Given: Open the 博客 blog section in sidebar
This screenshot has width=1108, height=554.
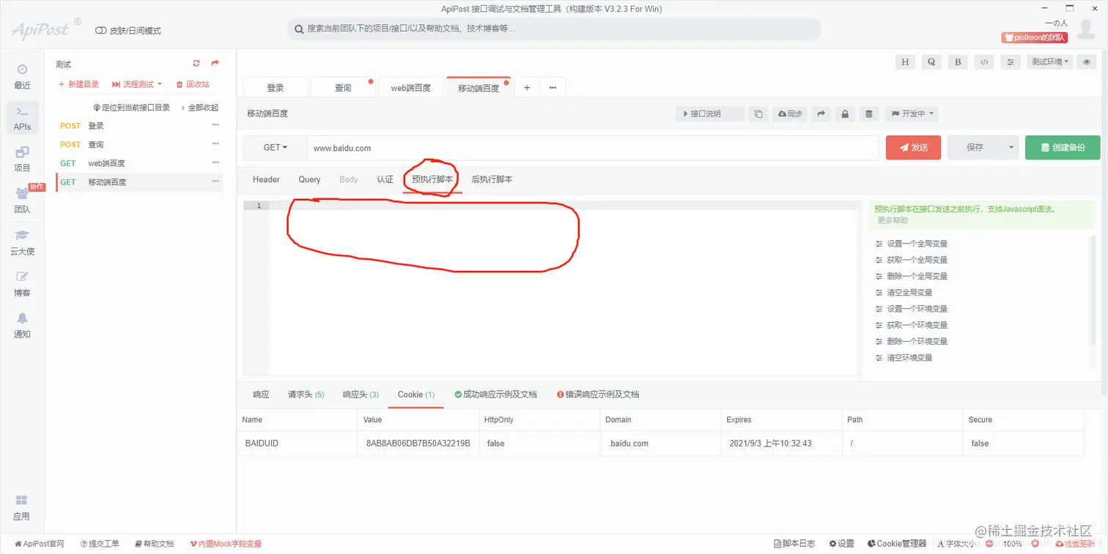Looking at the screenshot, I should tap(22, 283).
